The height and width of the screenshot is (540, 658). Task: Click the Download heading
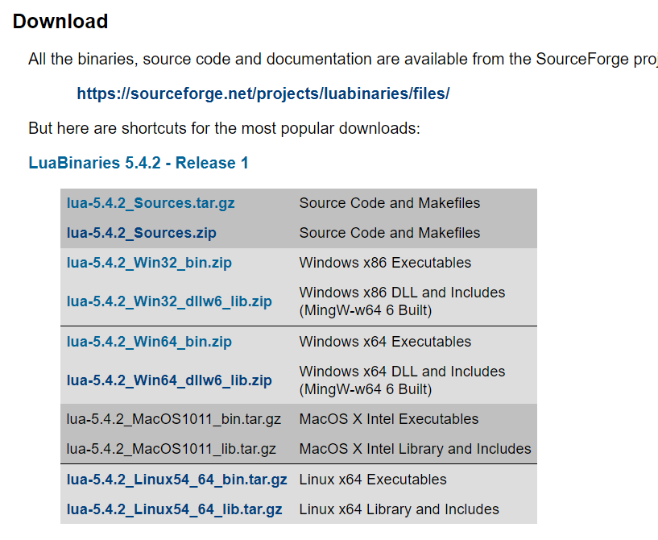[x=60, y=22]
